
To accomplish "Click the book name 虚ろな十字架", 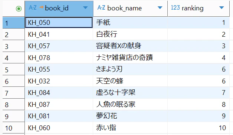I will [116, 93].
